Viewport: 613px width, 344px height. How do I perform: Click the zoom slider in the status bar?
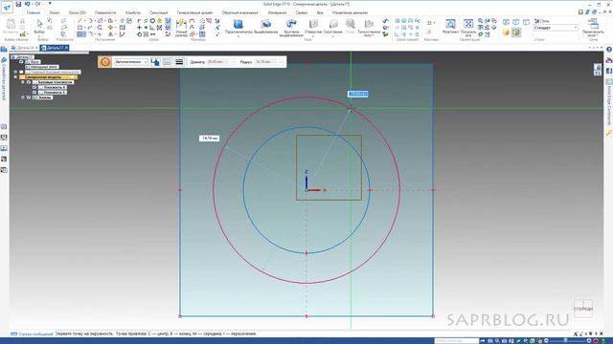(x=566, y=340)
